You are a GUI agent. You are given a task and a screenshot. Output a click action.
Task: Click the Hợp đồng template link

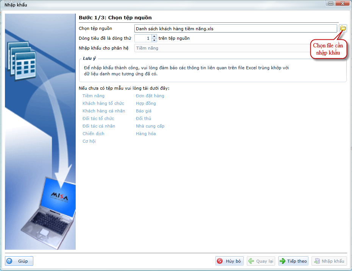pos(146,103)
